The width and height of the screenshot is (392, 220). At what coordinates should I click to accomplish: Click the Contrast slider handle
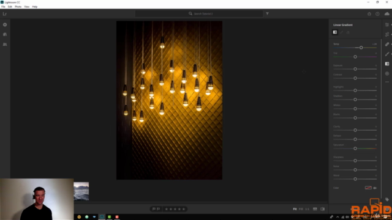click(x=355, y=78)
